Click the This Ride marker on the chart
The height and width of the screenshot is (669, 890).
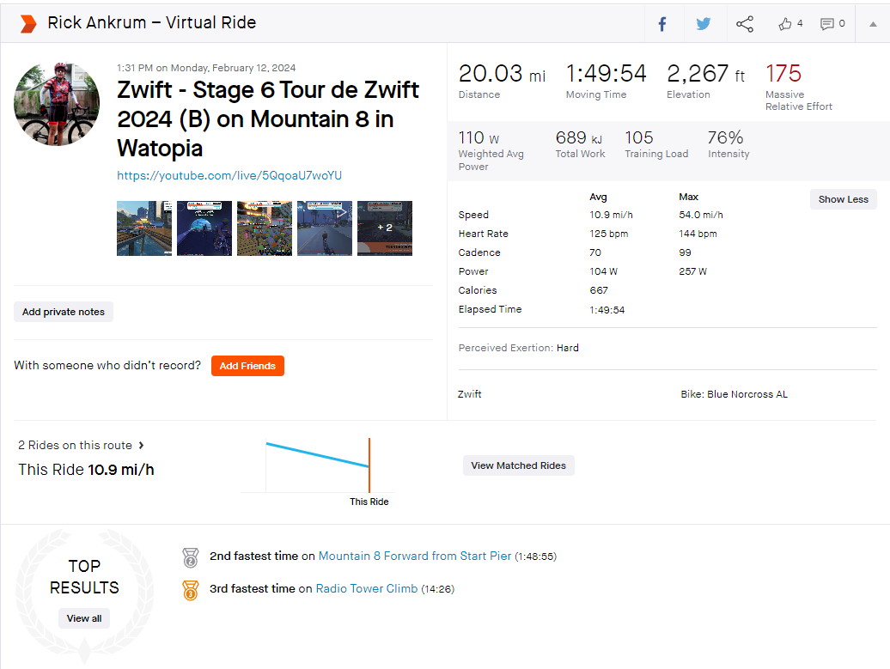369,465
